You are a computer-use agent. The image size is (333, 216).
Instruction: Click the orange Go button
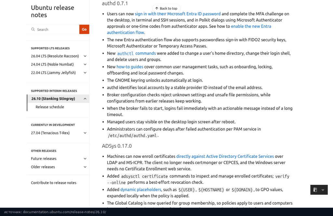pos(84,30)
